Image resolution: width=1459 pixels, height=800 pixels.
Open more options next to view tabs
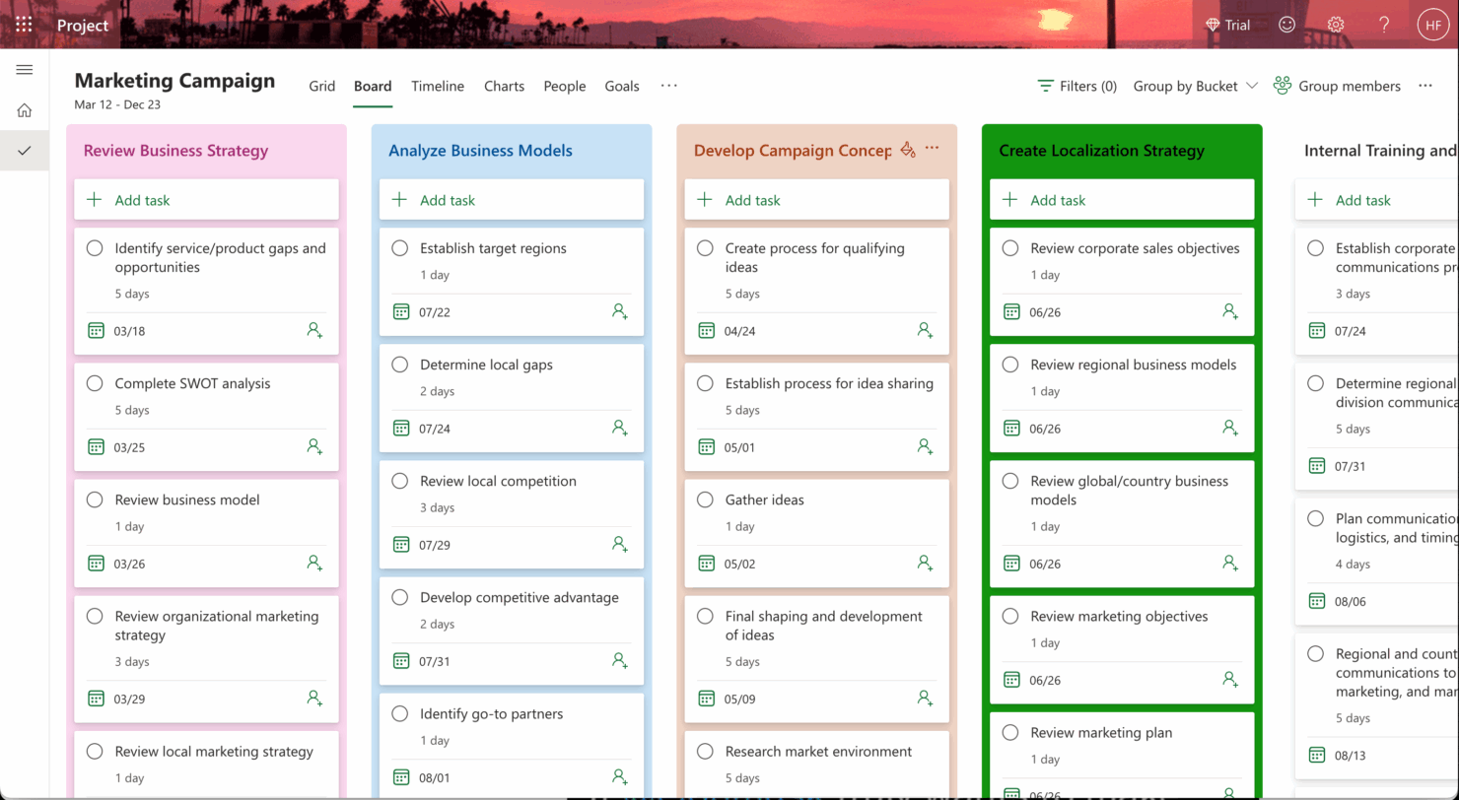669,86
